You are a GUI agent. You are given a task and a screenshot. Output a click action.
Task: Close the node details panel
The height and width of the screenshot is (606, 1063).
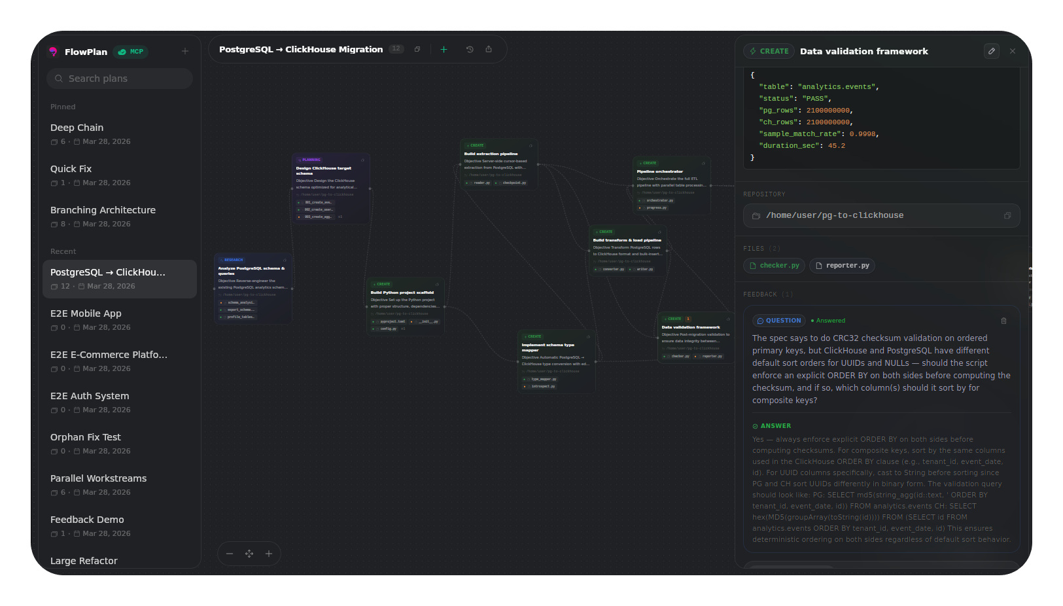point(1013,51)
